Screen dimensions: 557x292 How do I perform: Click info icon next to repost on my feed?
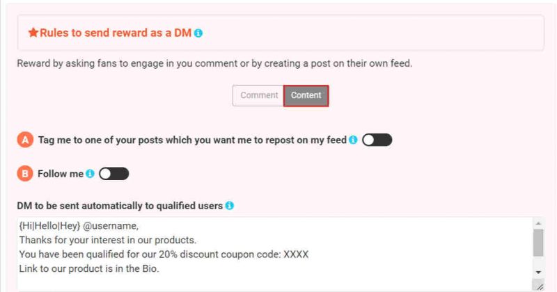click(x=353, y=140)
